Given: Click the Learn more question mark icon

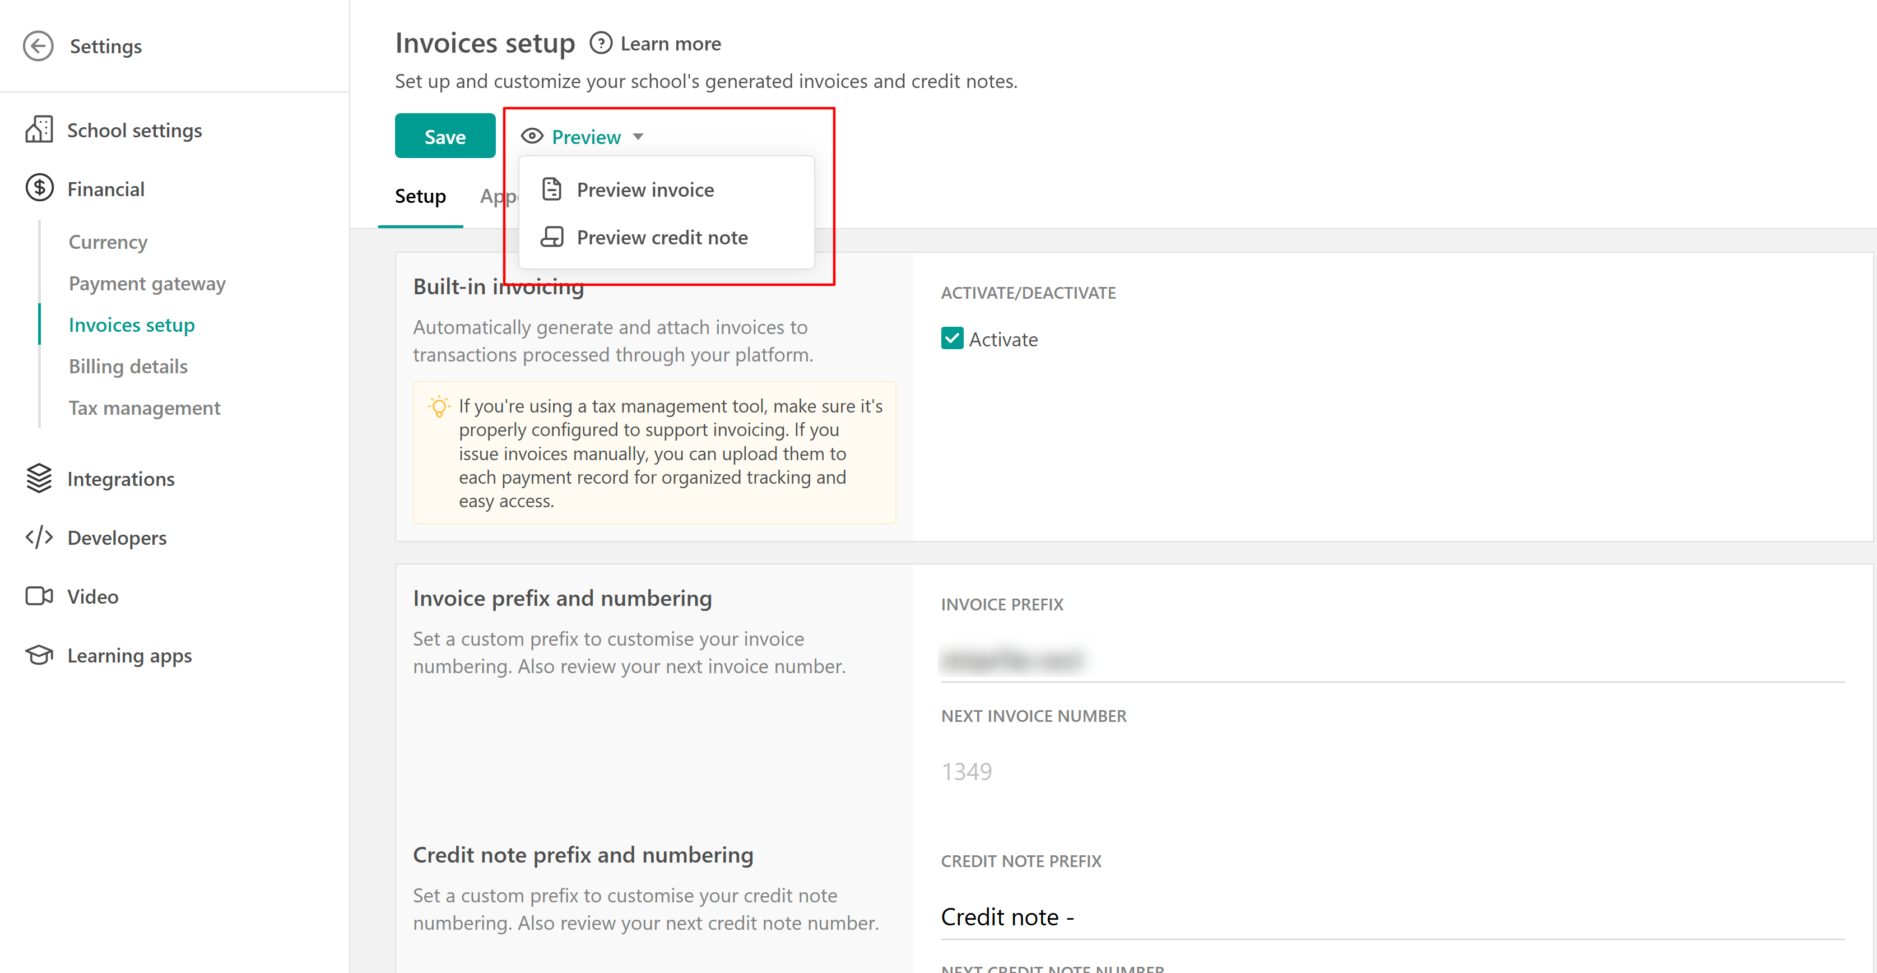Looking at the screenshot, I should [601, 44].
